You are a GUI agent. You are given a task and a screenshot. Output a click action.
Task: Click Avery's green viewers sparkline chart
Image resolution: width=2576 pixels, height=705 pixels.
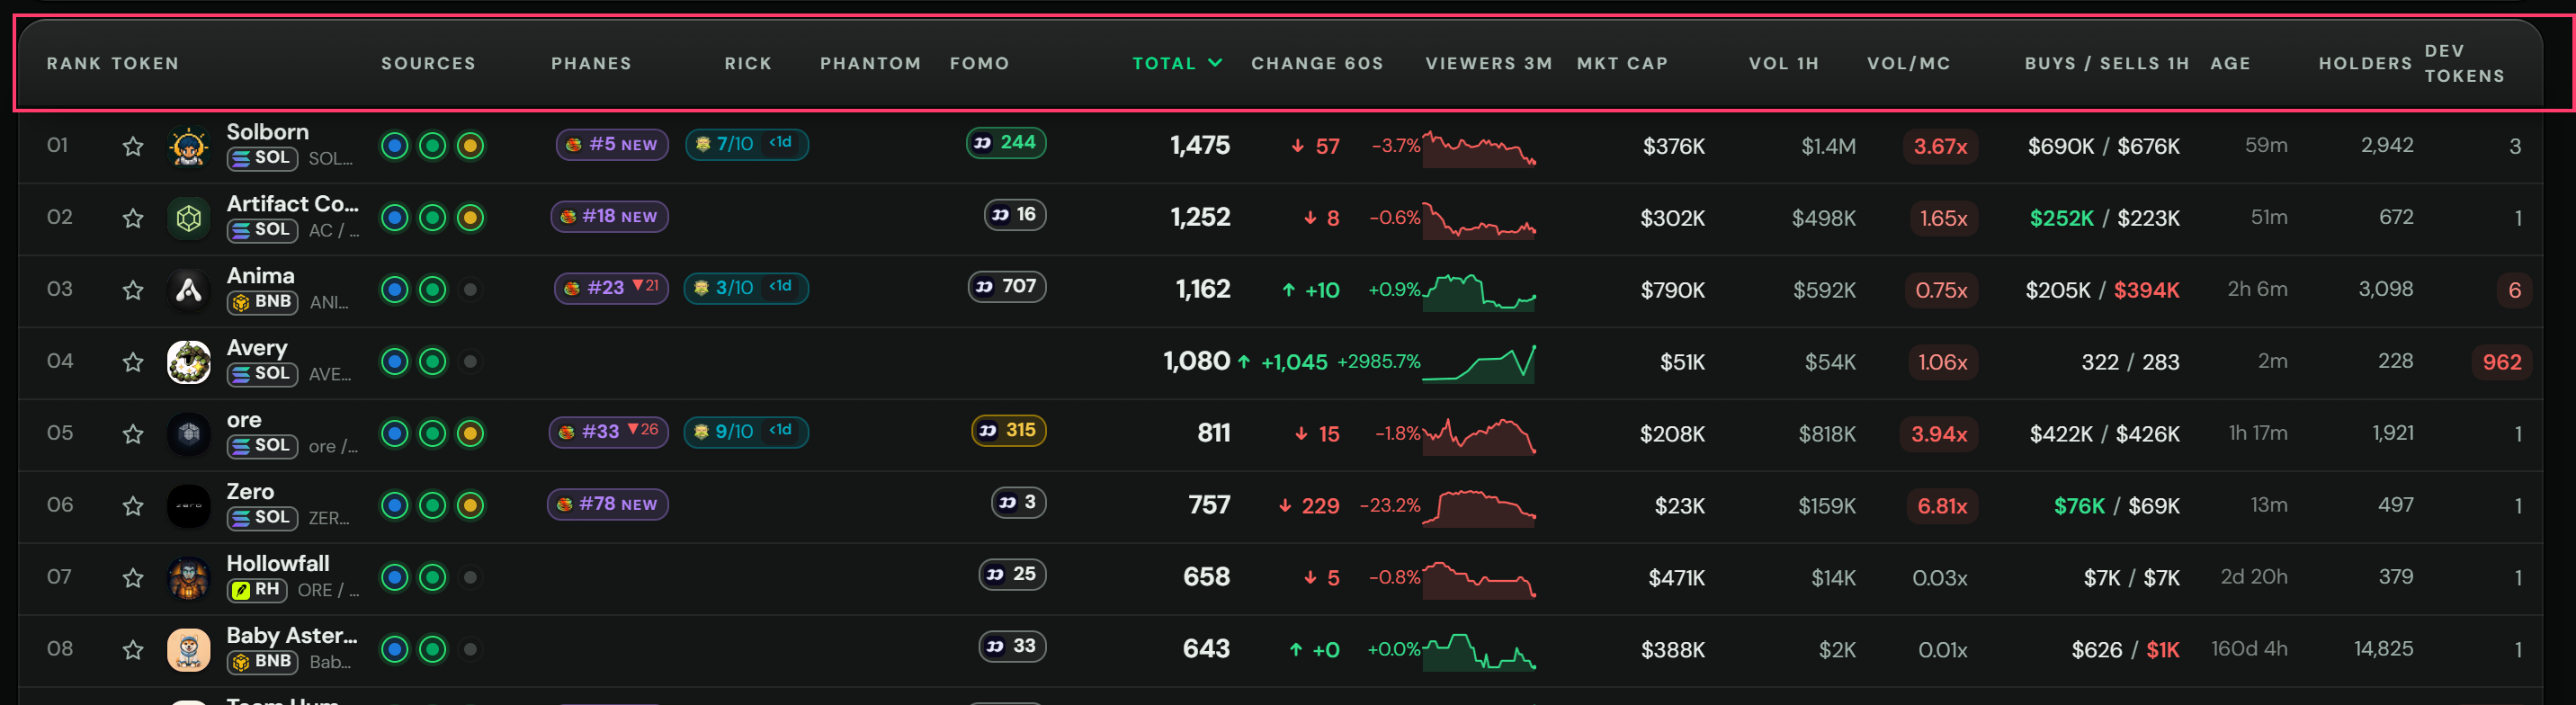tap(1479, 363)
